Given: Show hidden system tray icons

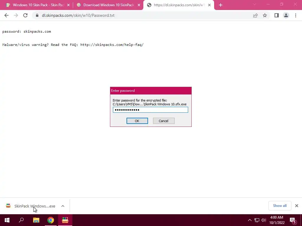Looking at the screenshot, I should click(x=250, y=220).
